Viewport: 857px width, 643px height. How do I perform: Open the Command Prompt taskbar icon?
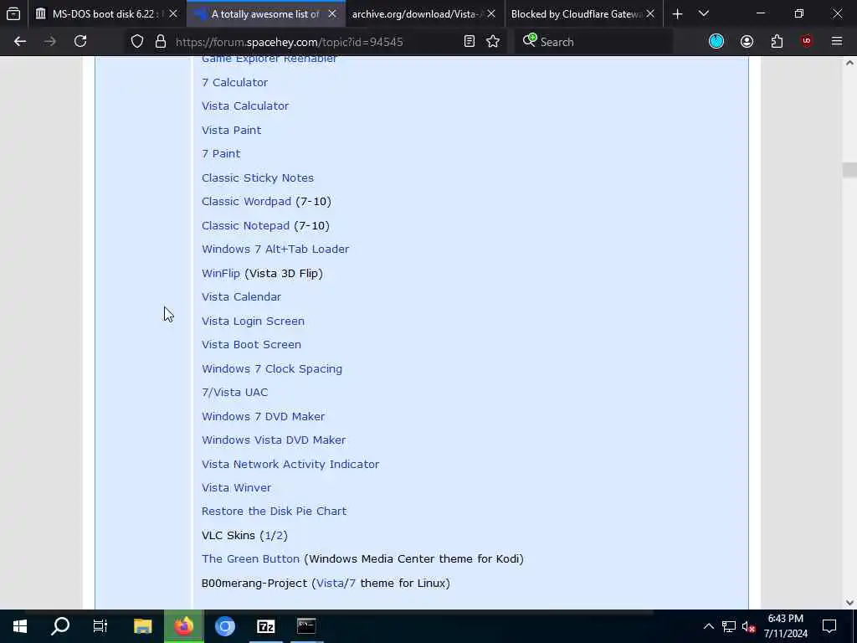306,626
